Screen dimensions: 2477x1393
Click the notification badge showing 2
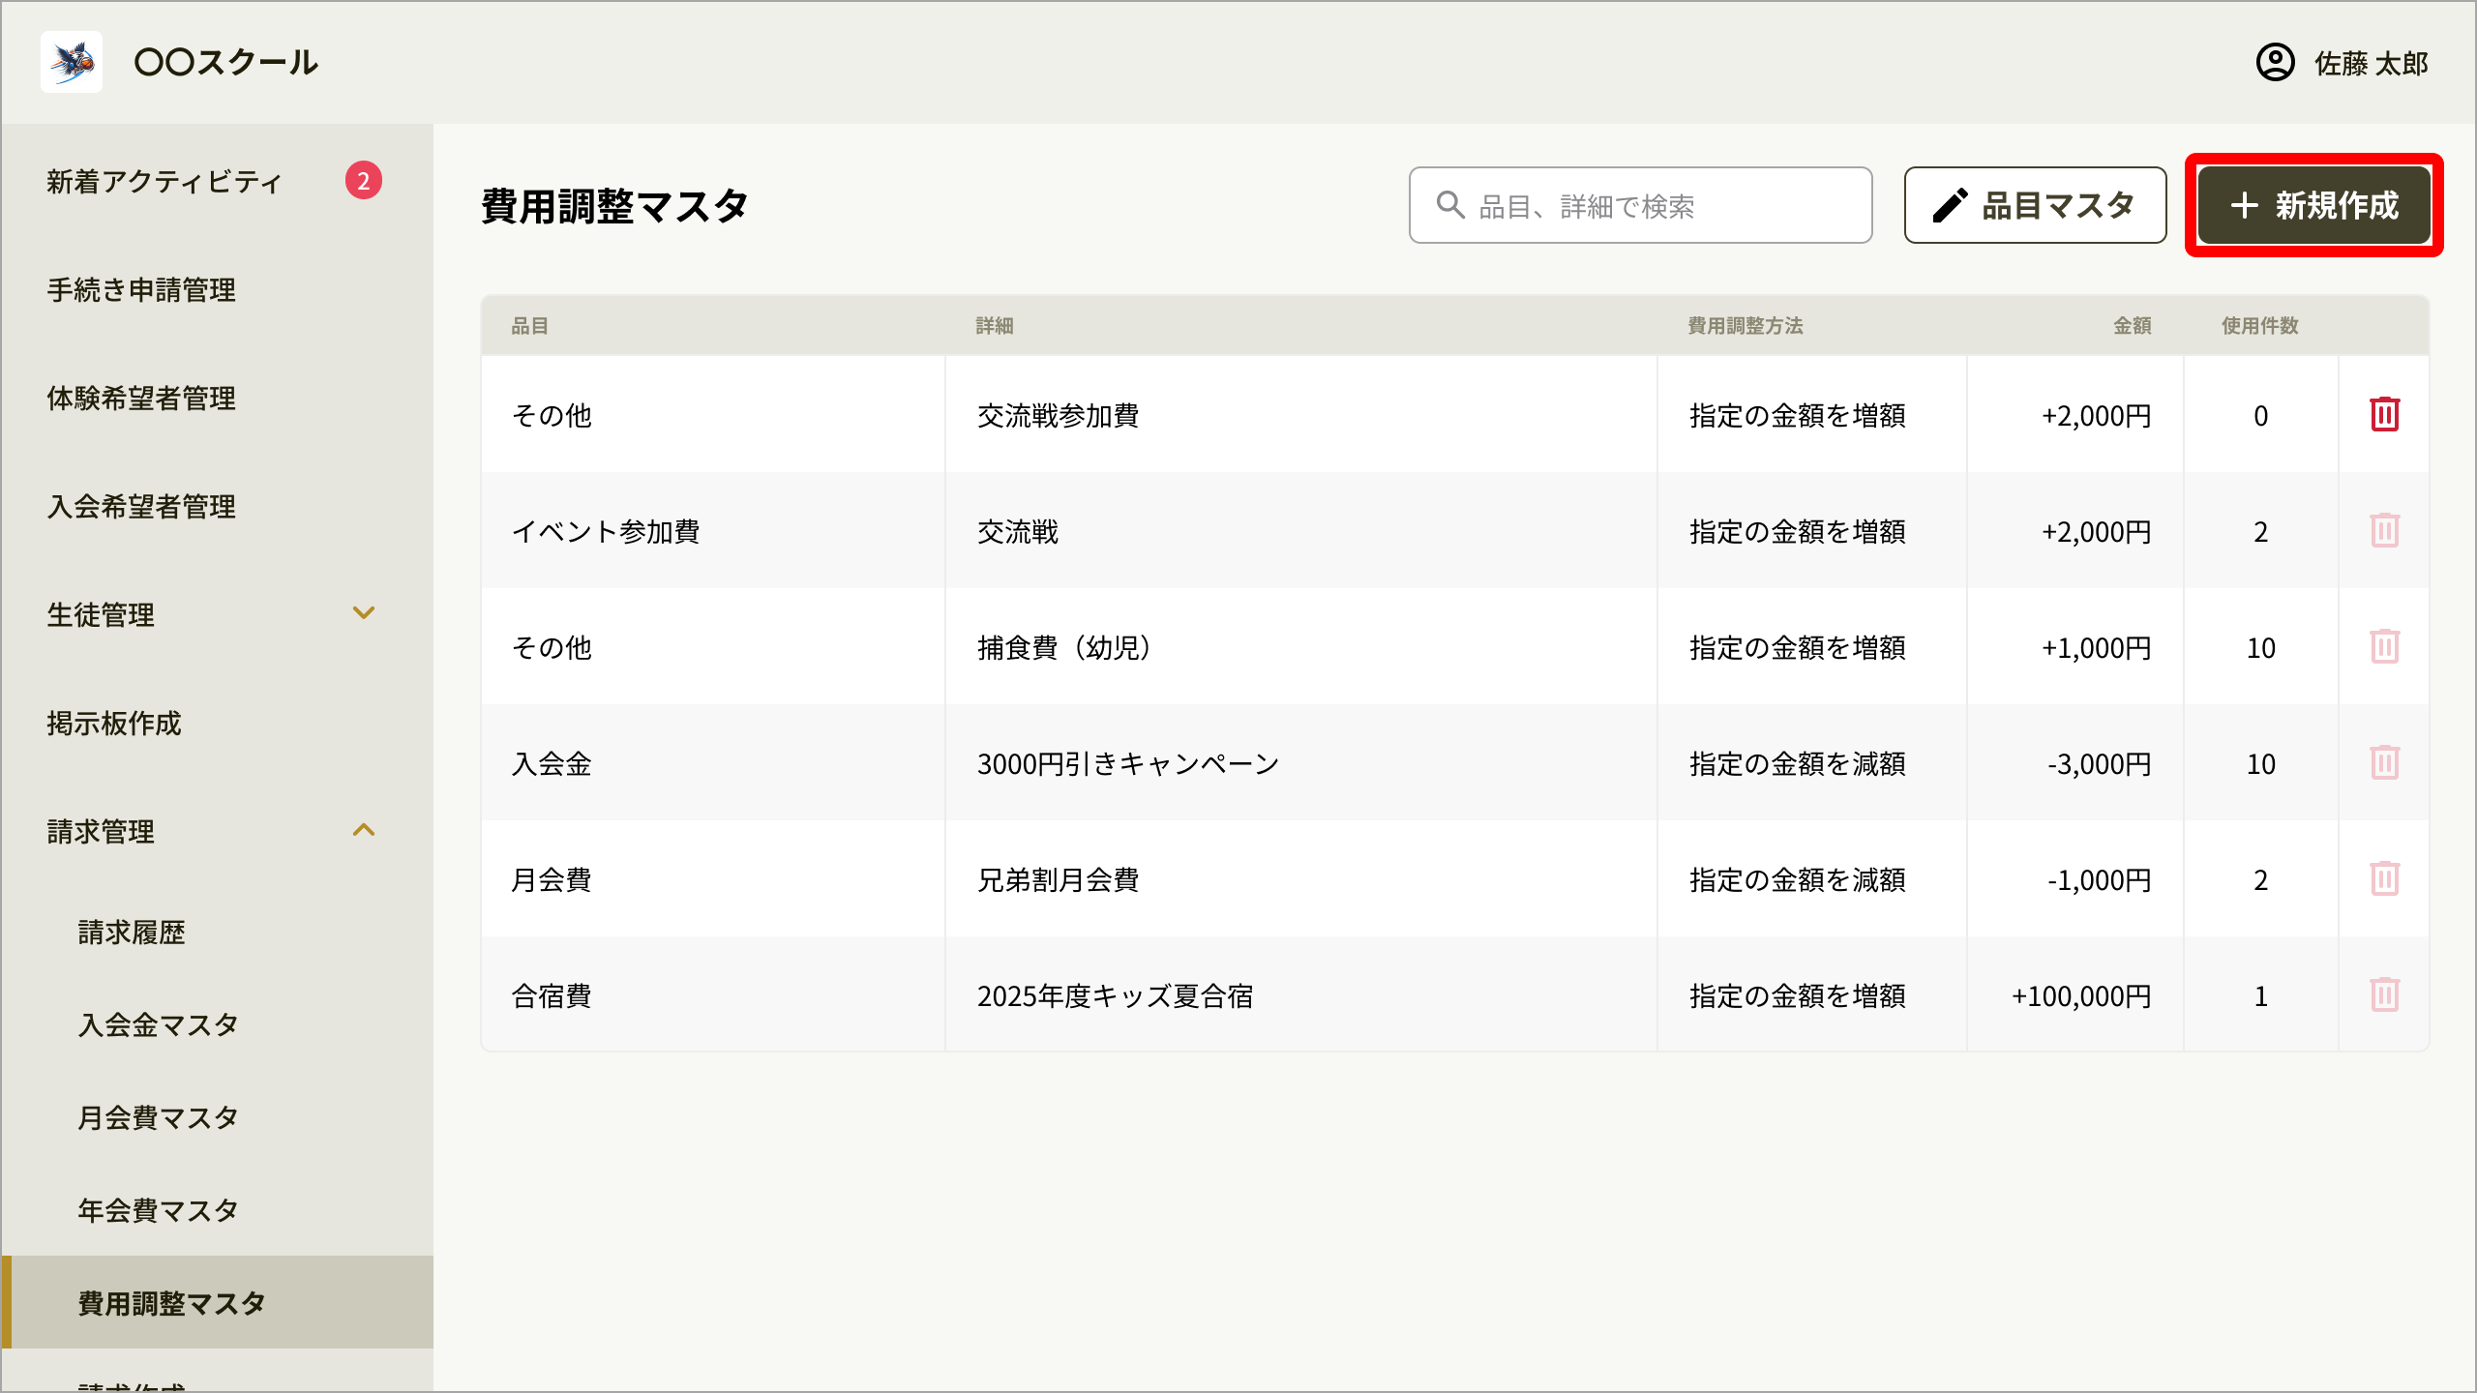tap(364, 181)
